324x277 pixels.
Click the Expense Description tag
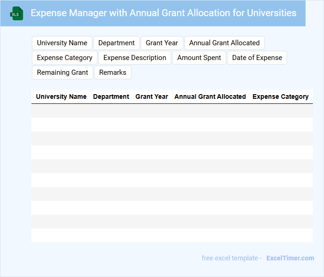tap(135, 58)
